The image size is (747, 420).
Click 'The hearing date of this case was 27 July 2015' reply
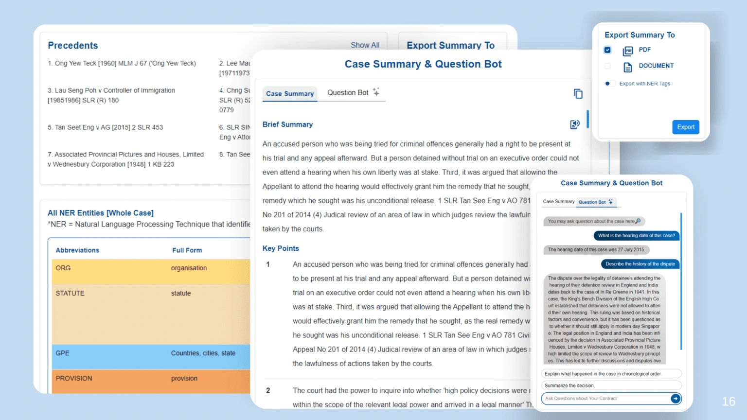596,250
